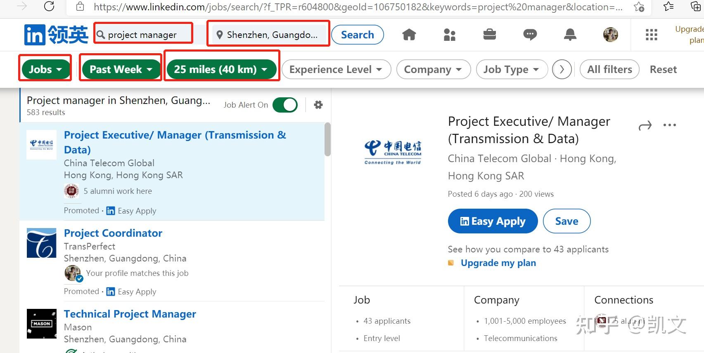Open more options ellipsis for job
704x353 pixels.
click(x=670, y=125)
